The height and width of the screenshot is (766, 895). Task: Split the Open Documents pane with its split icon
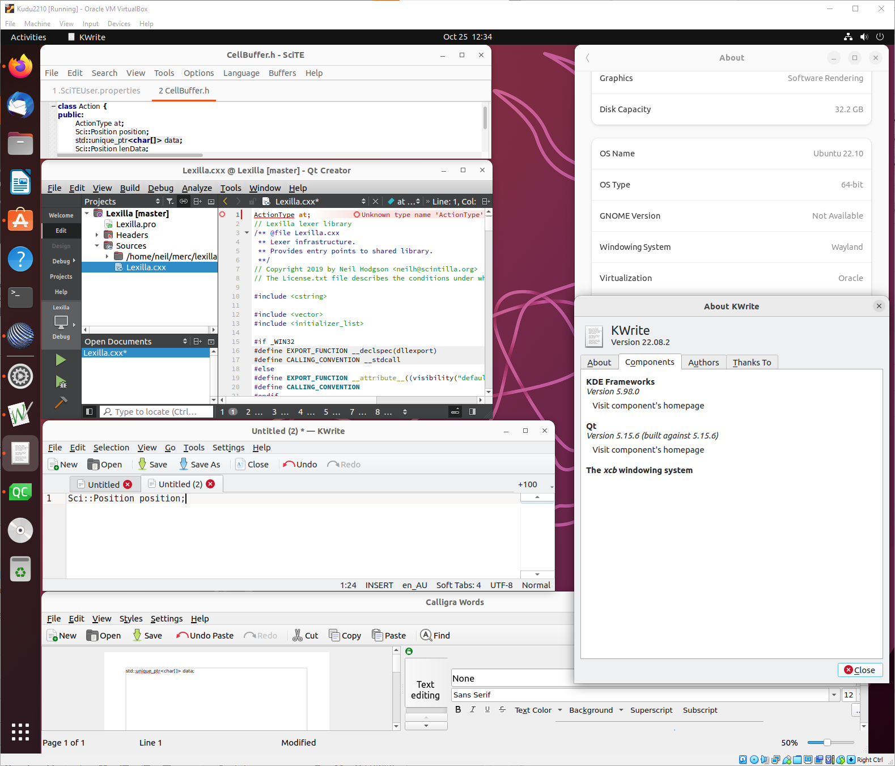[x=197, y=341]
